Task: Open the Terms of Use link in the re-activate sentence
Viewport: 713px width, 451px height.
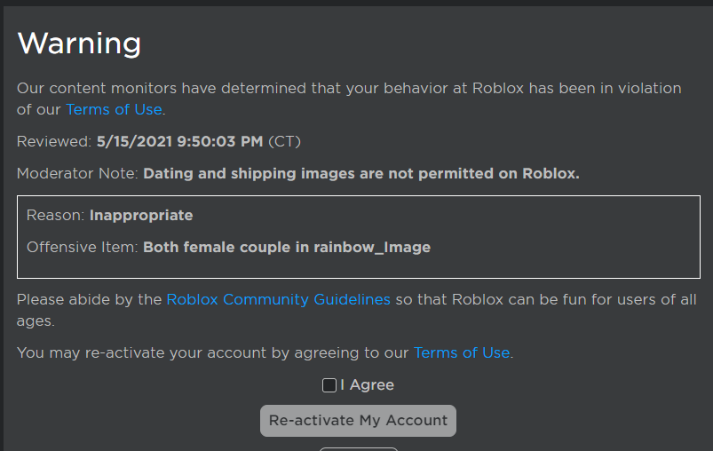Action: (462, 352)
